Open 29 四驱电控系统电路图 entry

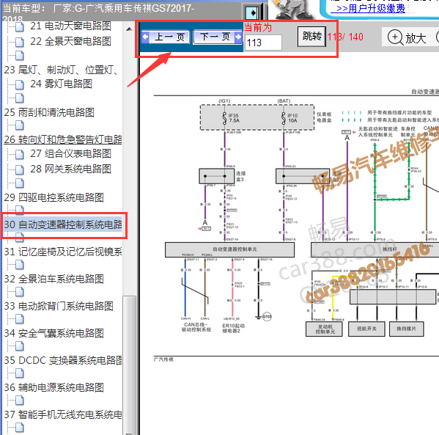[54, 197]
